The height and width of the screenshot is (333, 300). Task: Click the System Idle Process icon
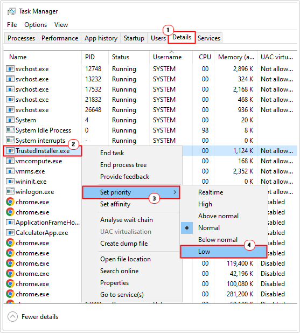tap(10, 130)
